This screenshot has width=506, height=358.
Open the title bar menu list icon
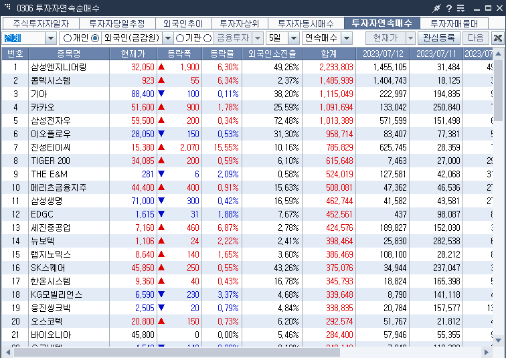(x=460, y=9)
